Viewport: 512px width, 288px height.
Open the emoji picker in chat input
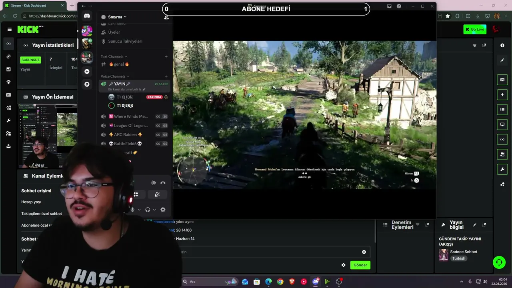click(x=364, y=252)
